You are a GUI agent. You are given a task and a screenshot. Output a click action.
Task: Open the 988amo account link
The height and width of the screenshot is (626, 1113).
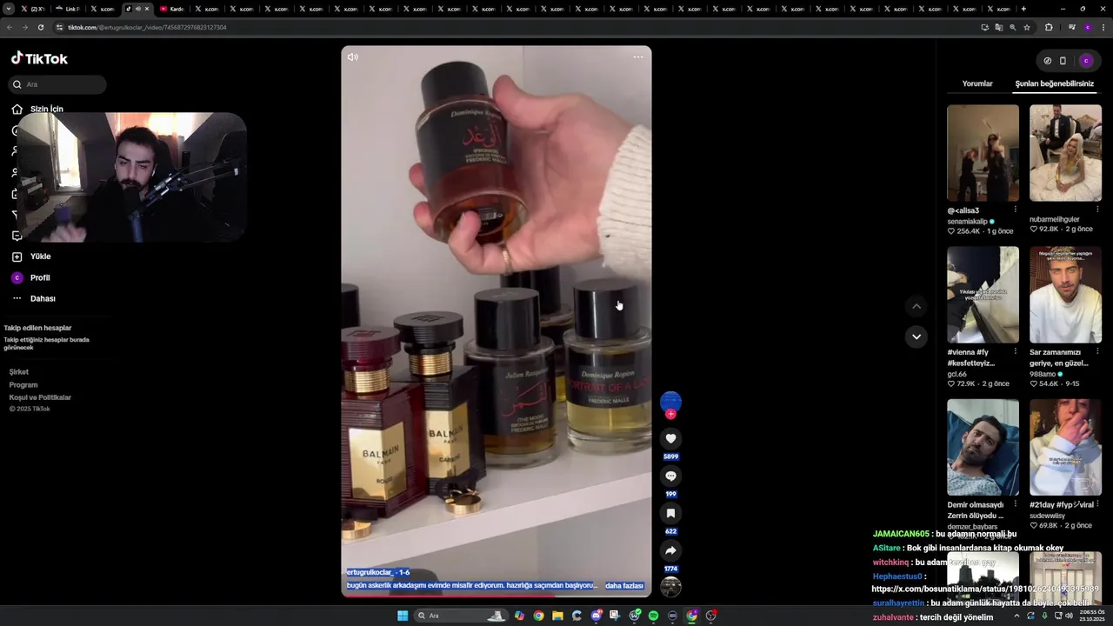1043,374
